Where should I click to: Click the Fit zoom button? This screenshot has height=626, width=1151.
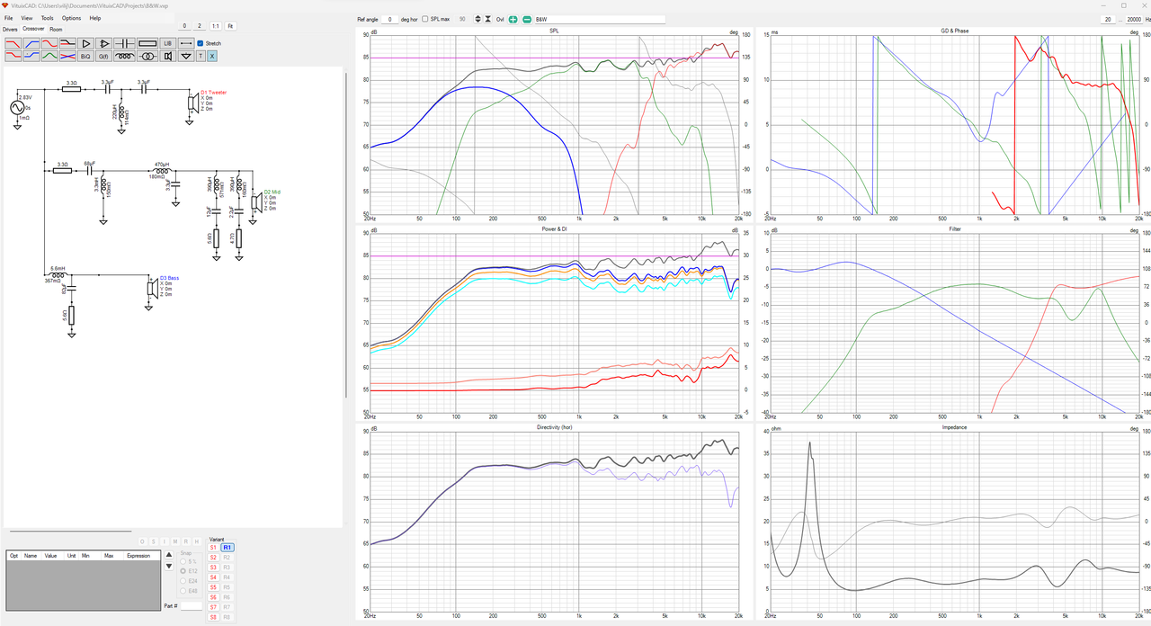[x=230, y=26]
